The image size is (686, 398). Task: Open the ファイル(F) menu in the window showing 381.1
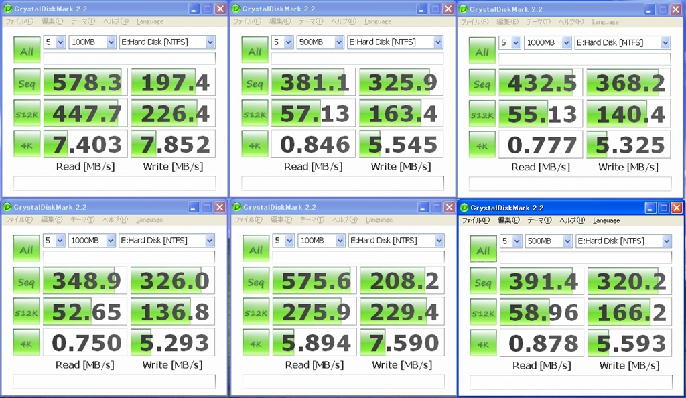247,21
